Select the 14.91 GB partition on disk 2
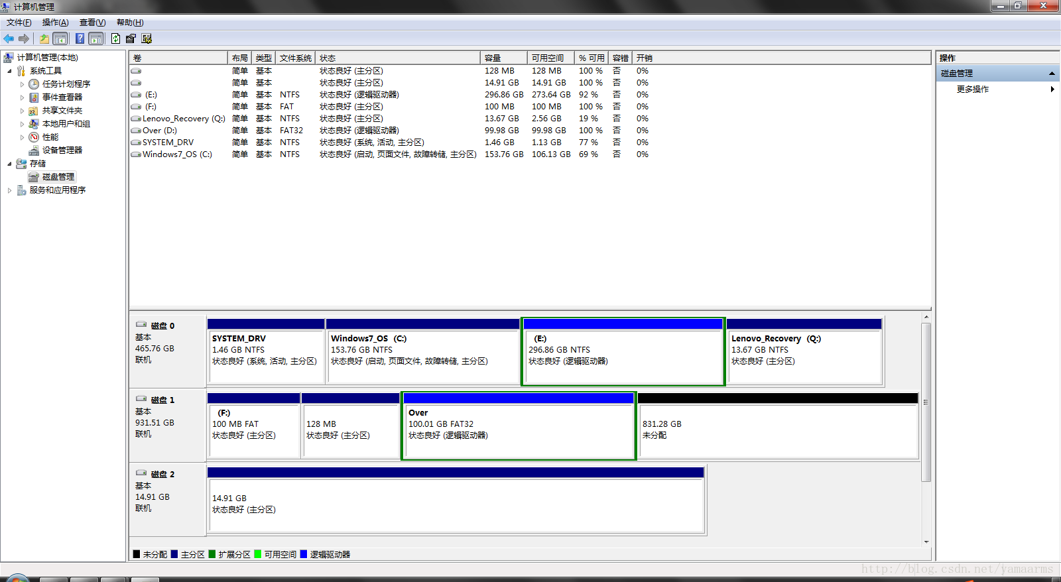Screen dimensions: 1061x582 (456, 500)
